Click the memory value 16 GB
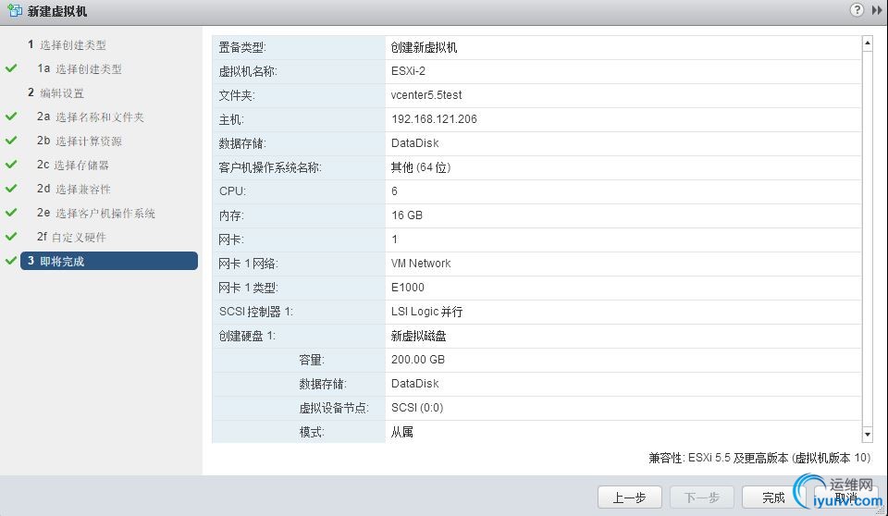The image size is (888, 516). click(407, 215)
